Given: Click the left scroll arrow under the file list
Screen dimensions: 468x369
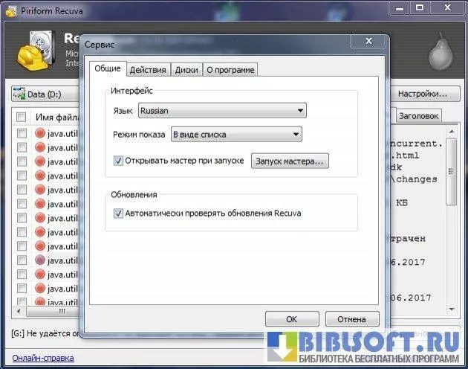Looking at the screenshot, I should 20,311.
